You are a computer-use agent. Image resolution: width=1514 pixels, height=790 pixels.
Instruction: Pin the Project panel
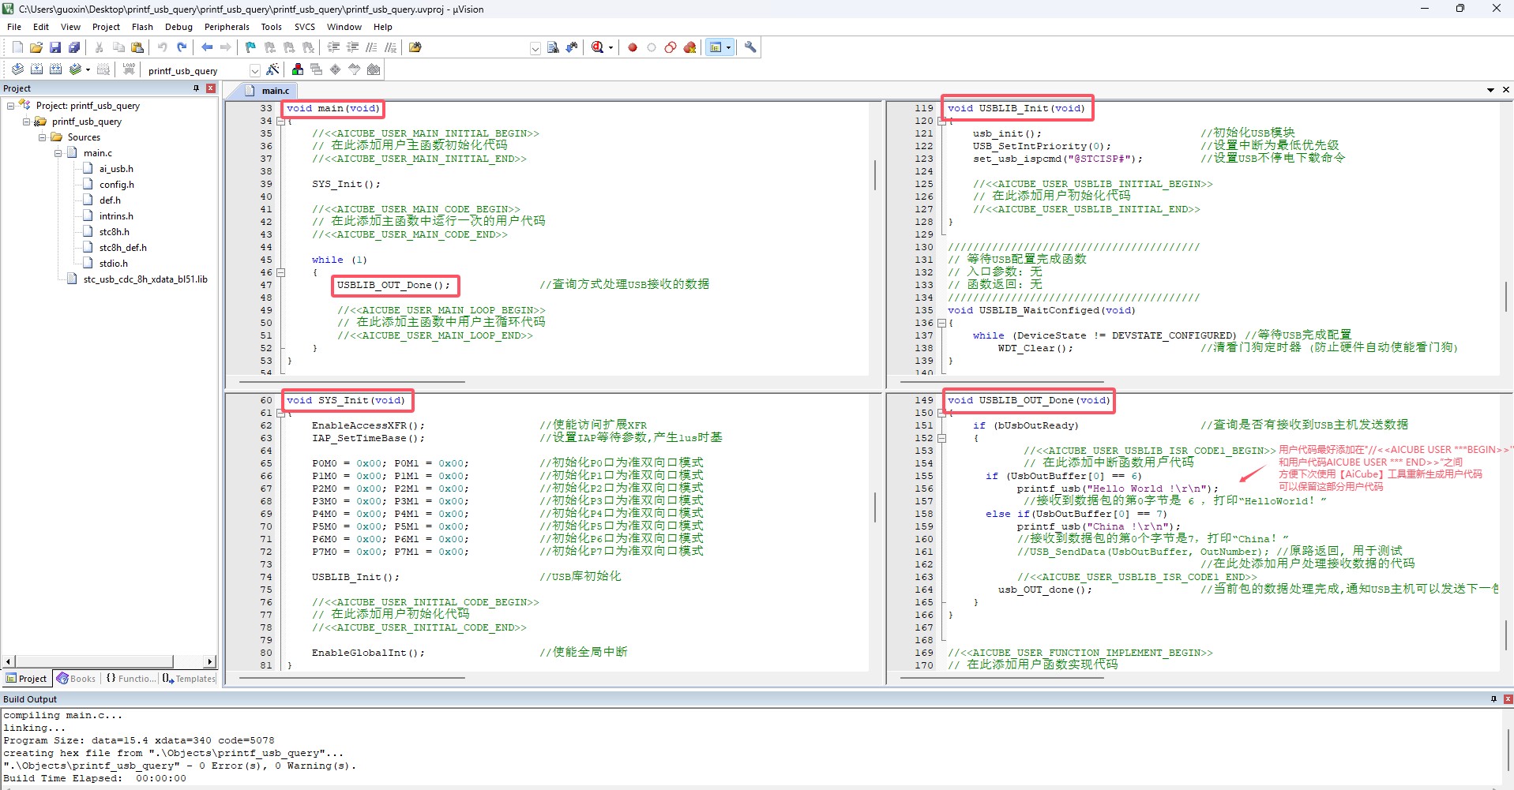pyautogui.click(x=197, y=88)
